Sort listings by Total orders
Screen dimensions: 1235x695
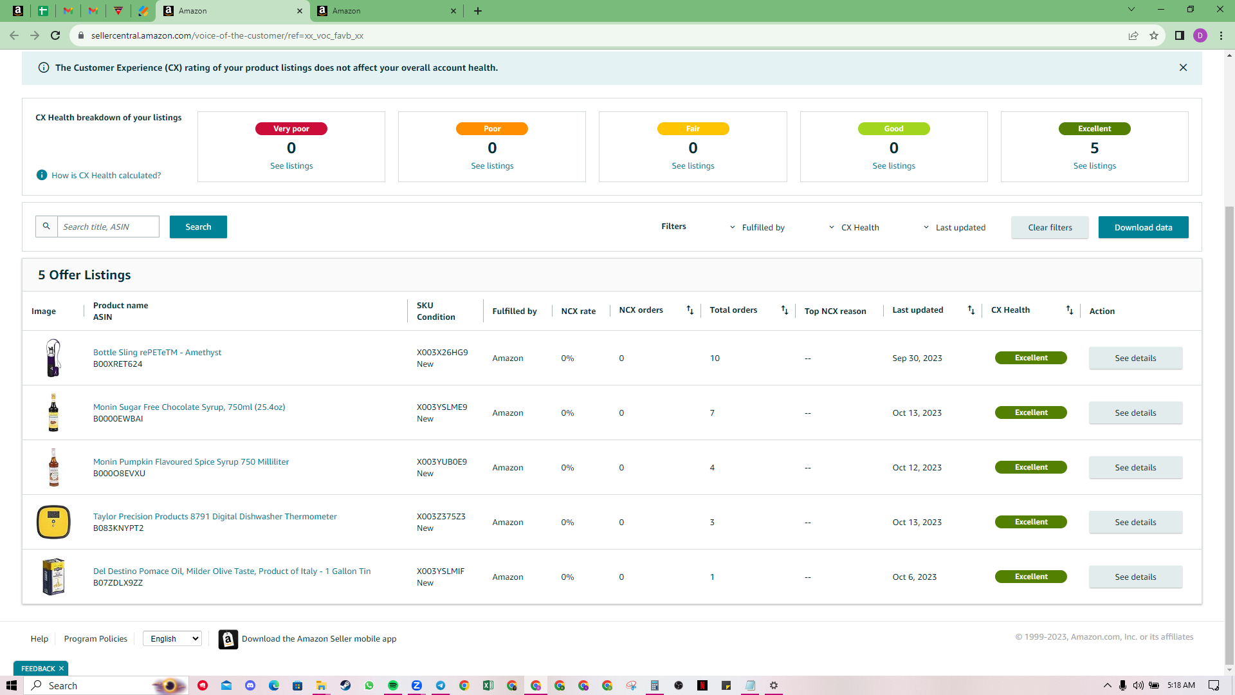tap(785, 310)
